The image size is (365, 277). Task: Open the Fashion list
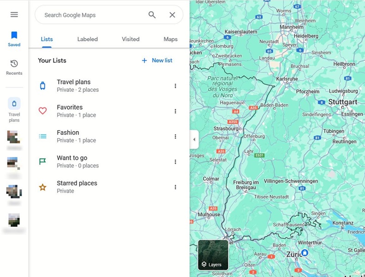pos(109,136)
